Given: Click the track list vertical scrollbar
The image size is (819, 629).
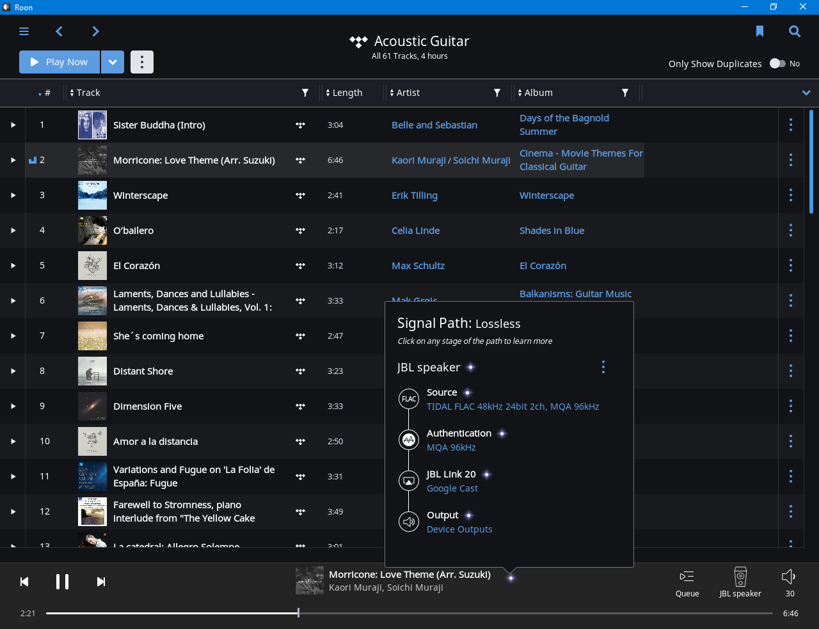Looking at the screenshot, I should 811,162.
